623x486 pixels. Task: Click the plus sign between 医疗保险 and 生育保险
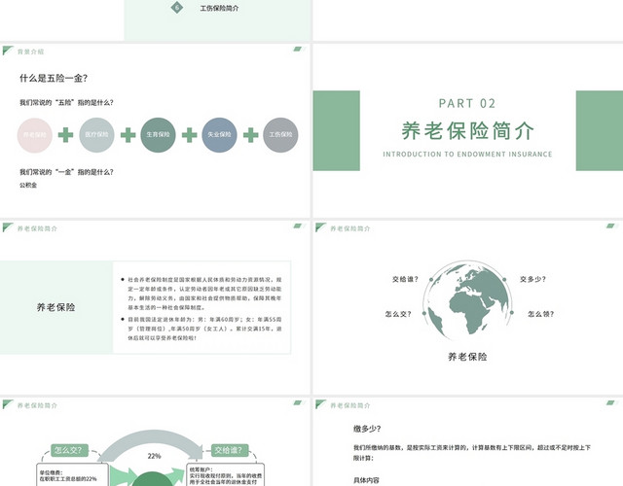128,135
